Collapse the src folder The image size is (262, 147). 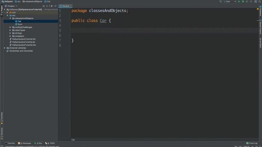[x=7, y=16]
